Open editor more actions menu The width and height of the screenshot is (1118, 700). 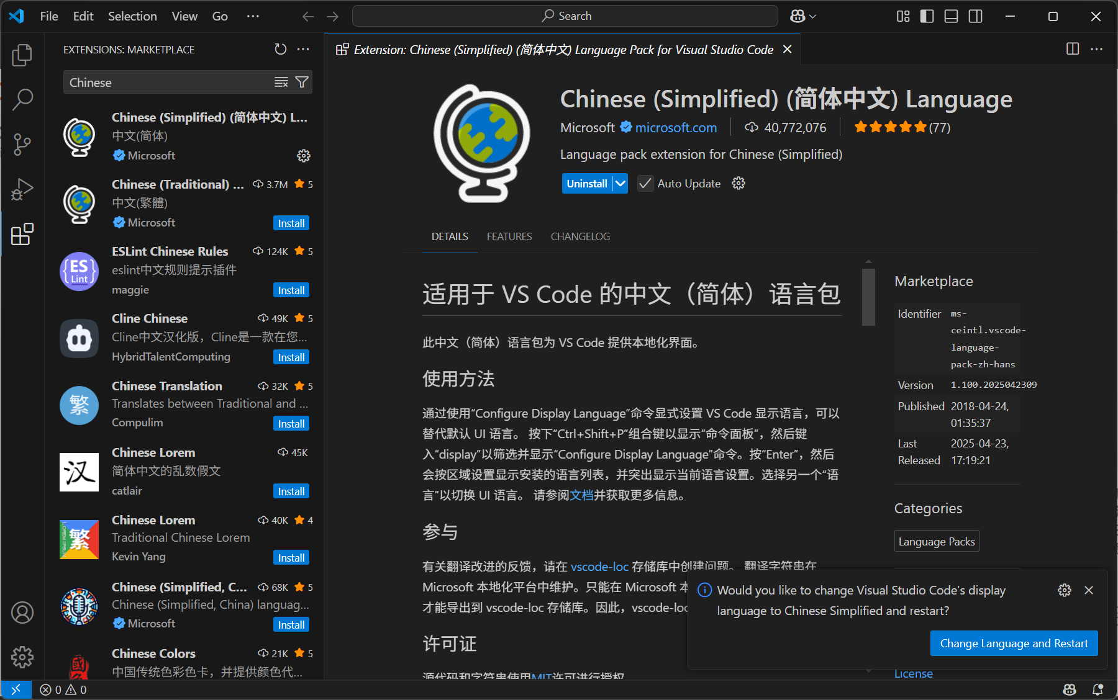(1097, 49)
